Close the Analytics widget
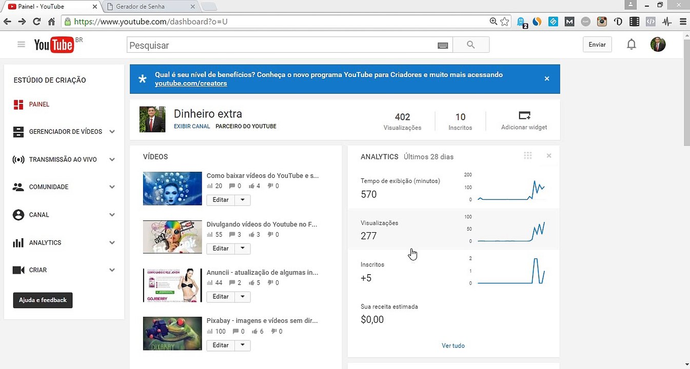 (x=549, y=156)
